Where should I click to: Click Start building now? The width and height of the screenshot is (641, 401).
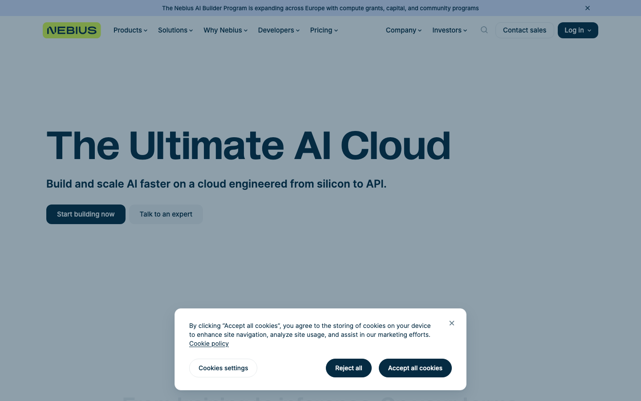(86, 214)
